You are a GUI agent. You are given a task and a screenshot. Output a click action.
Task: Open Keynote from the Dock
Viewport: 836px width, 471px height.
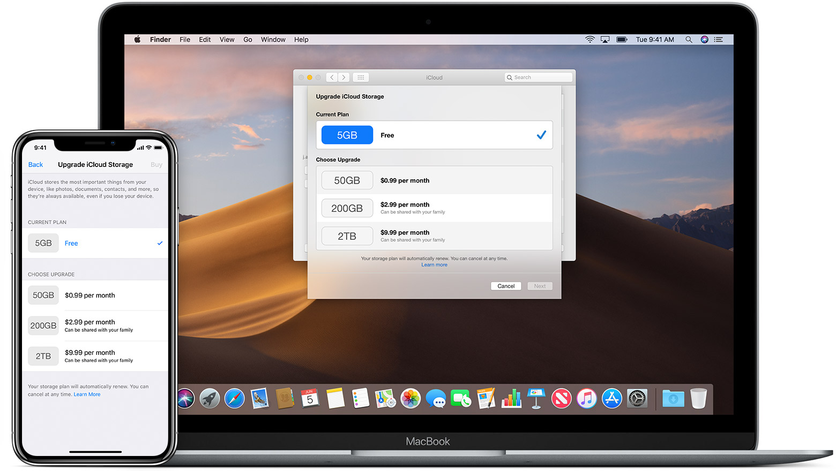(x=536, y=399)
